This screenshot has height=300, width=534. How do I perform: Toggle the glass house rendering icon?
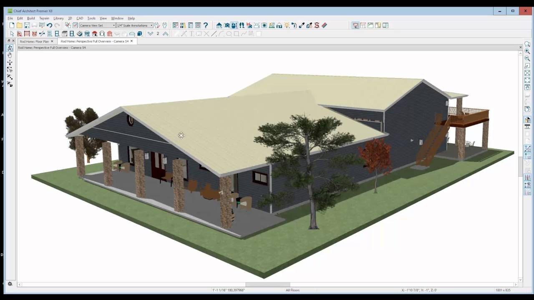(x=363, y=25)
